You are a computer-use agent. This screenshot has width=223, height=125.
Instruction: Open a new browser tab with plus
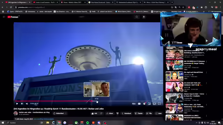click(x=172, y=2)
